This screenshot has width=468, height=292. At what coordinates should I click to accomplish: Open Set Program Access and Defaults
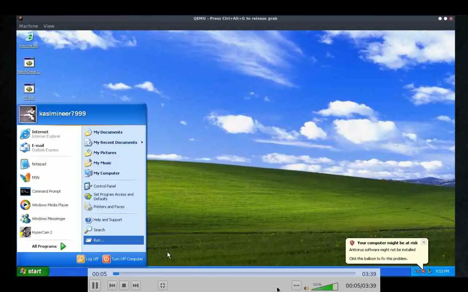[x=114, y=196]
